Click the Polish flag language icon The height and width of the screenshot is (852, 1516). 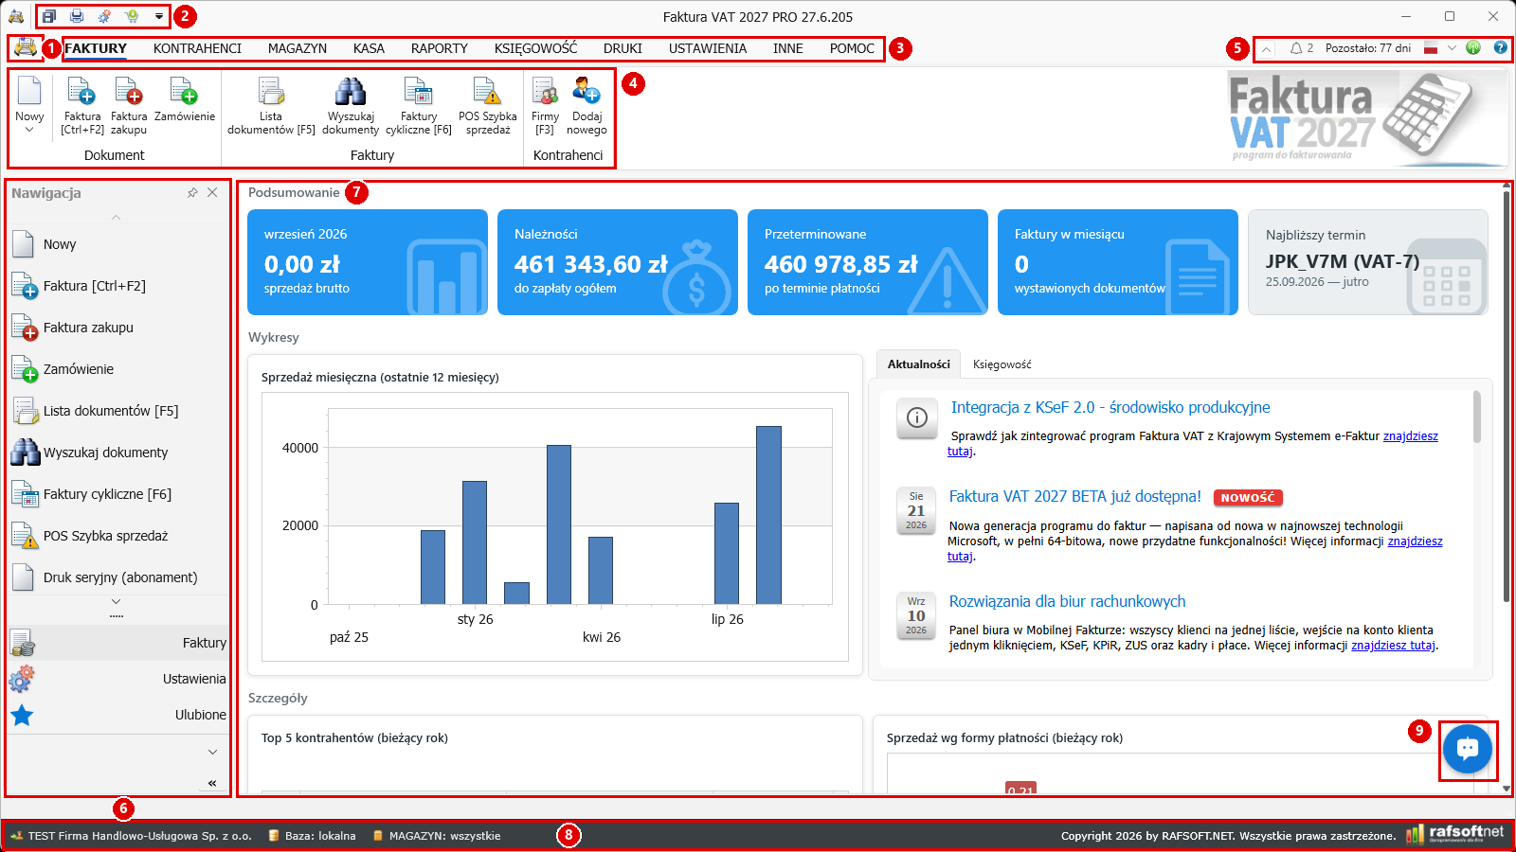tap(1431, 48)
